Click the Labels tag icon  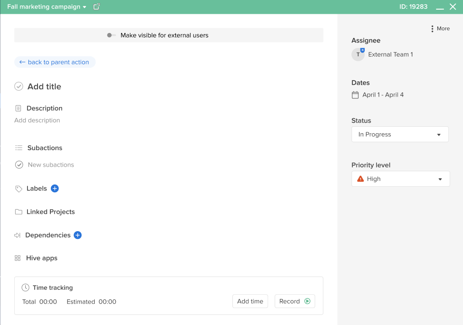(x=19, y=189)
